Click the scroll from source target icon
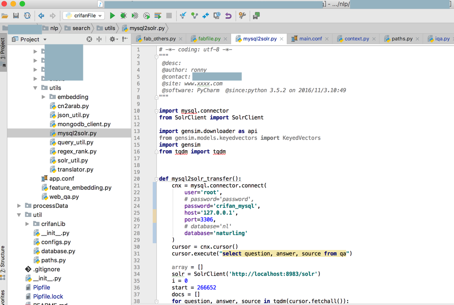 [89, 39]
